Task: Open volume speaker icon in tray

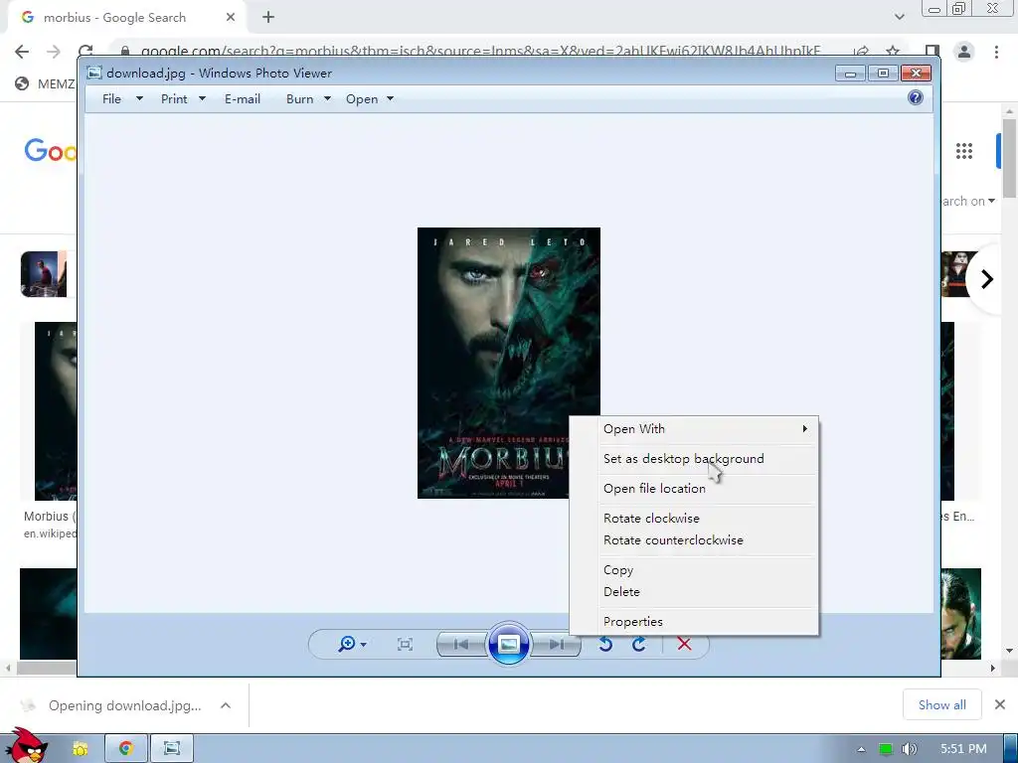Action: coord(910,749)
